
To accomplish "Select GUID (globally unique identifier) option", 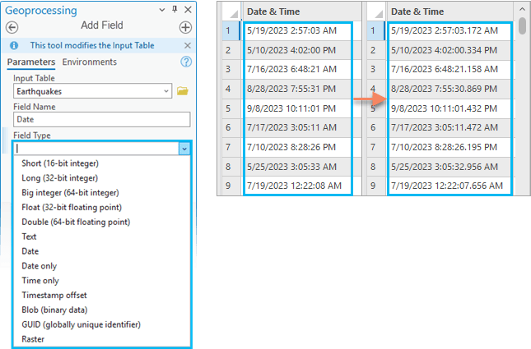I will point(82,324).
